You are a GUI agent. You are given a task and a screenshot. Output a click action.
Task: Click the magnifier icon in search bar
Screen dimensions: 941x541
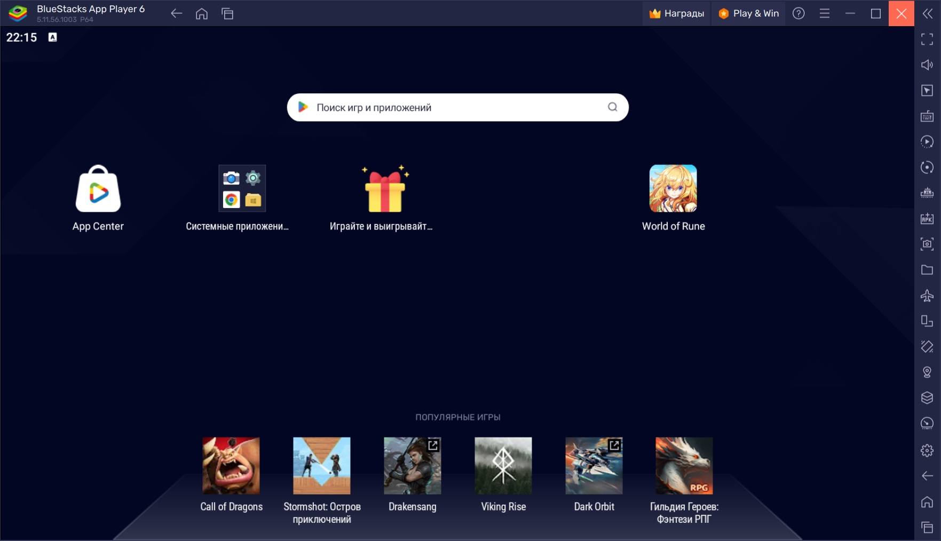tap(612, 107)
